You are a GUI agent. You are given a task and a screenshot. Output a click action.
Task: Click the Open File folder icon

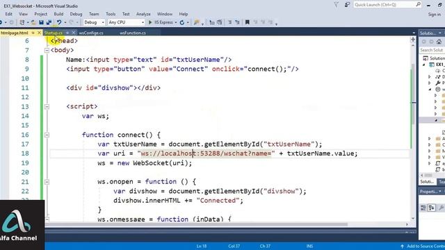pyautogui.click(x=33, y=22)
